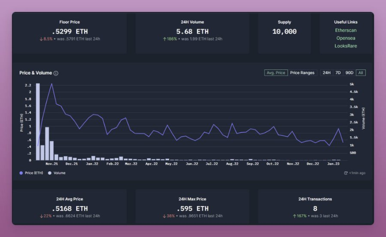Image resolution: width=386 pixels, height=237 pixels.
Task: Click the Supply value 10,000
Action: click(x=284, y=31)
